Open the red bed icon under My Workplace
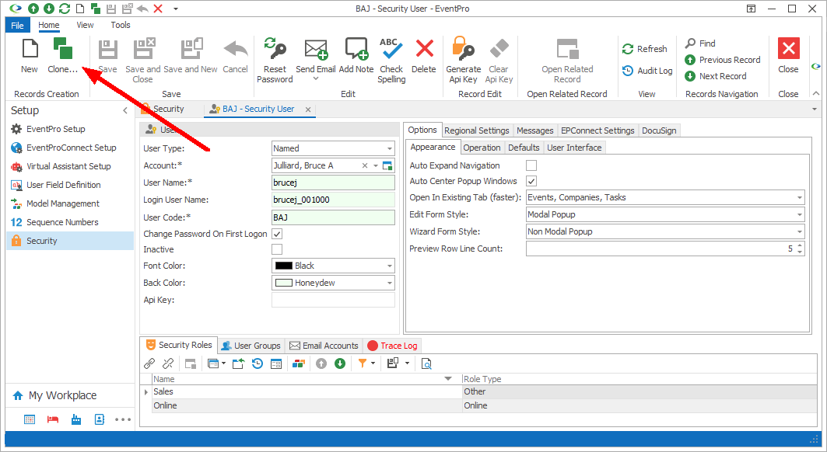Image resolution: width=827 pixels, height=452 pixels. (53, 419)
